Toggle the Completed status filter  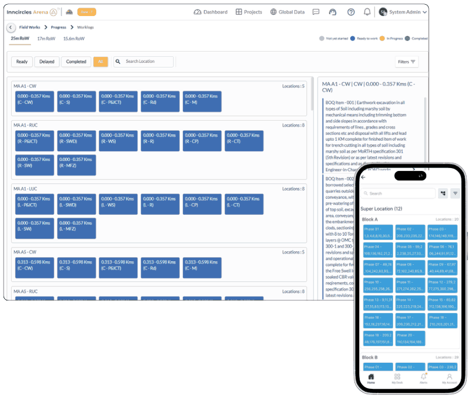point(76,62)
